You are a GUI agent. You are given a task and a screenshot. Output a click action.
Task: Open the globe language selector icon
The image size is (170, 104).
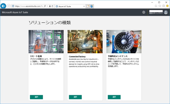(x=144, y=12)
